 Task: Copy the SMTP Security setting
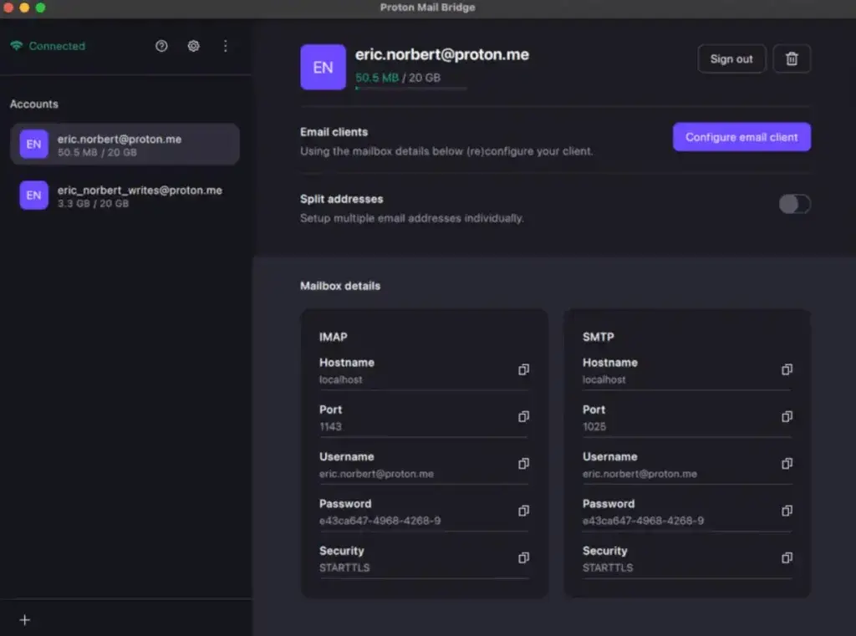pyautogui.click(x=787, y=557)
